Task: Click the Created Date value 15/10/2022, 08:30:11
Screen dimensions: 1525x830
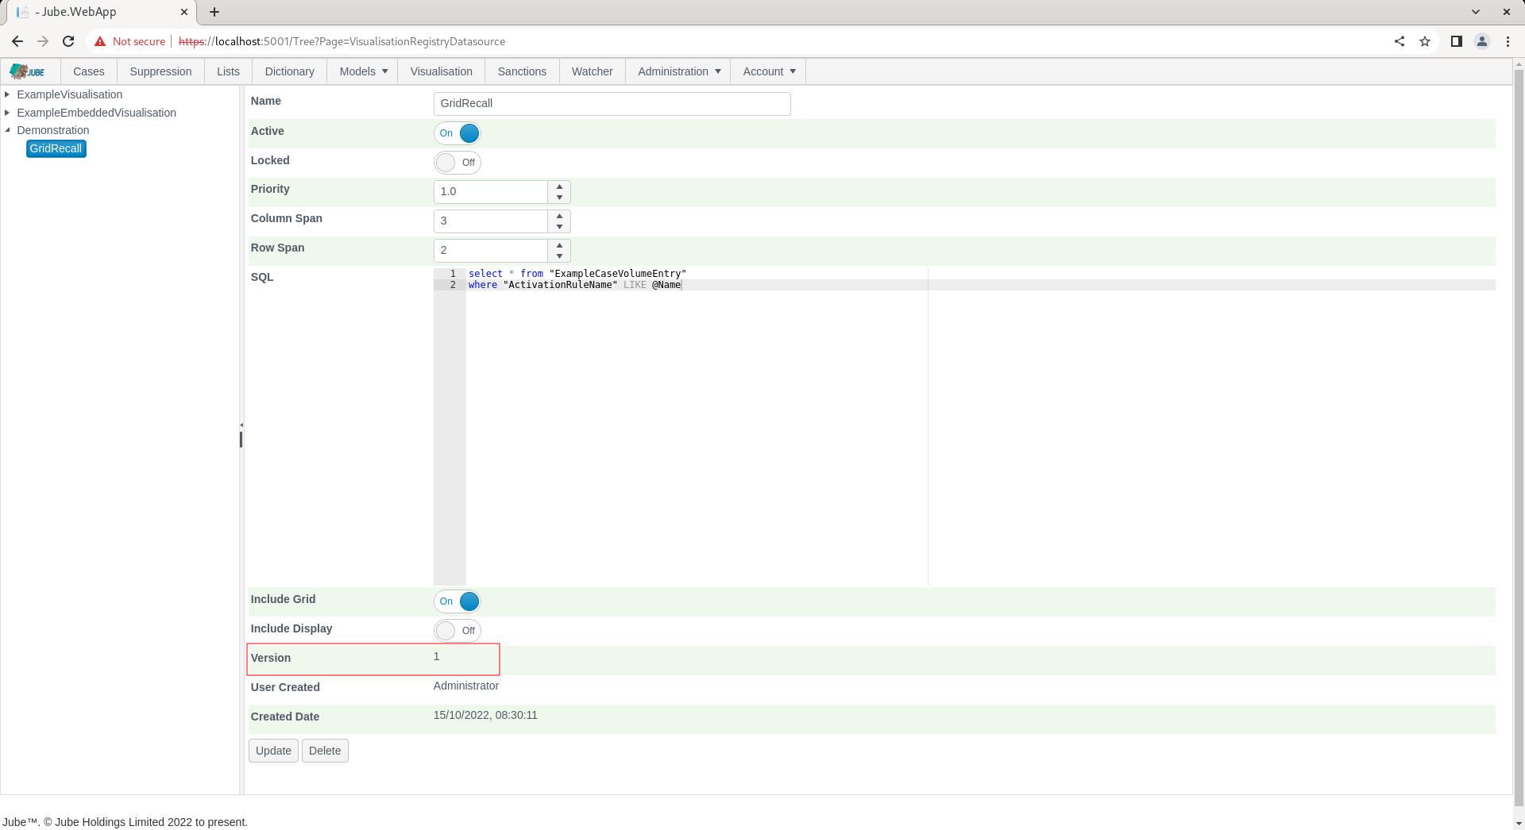Action: pyautogui.click(x=485, y=715)
